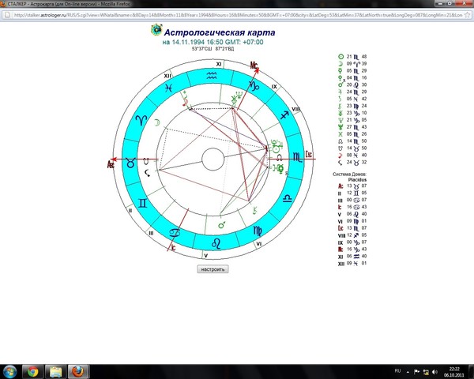The image size is (474, 379).
Task: Click the Mars row 20 Leo 30
Action: (x=352, y=84)
